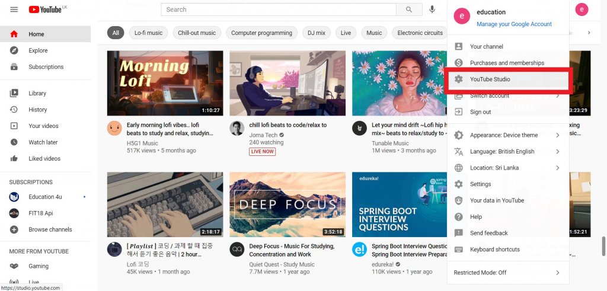
Task: Click the YouTube Studio gear icon
Action: [x=459, y=79]
